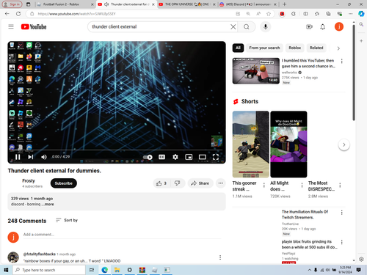Open File Explorer from taskbar
Screen dimensions: 367x275
click(117, 270)
